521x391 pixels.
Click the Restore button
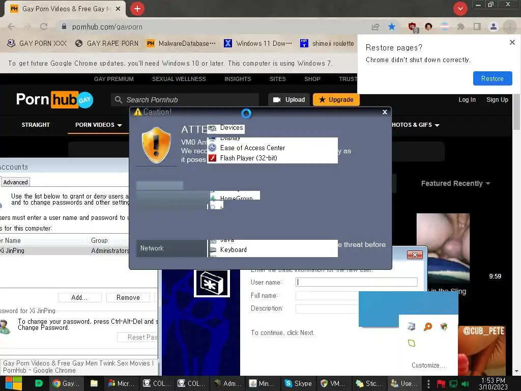pyautogui.click(x=493, y=78)
